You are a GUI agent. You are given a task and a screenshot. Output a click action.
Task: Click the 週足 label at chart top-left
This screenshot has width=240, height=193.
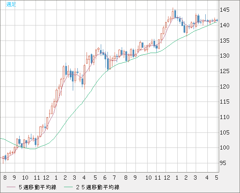point(11,5)
